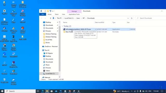Screen dimensions: 166x93
Task: Click the Search Downloads field
Action: (x=151, y=18)
